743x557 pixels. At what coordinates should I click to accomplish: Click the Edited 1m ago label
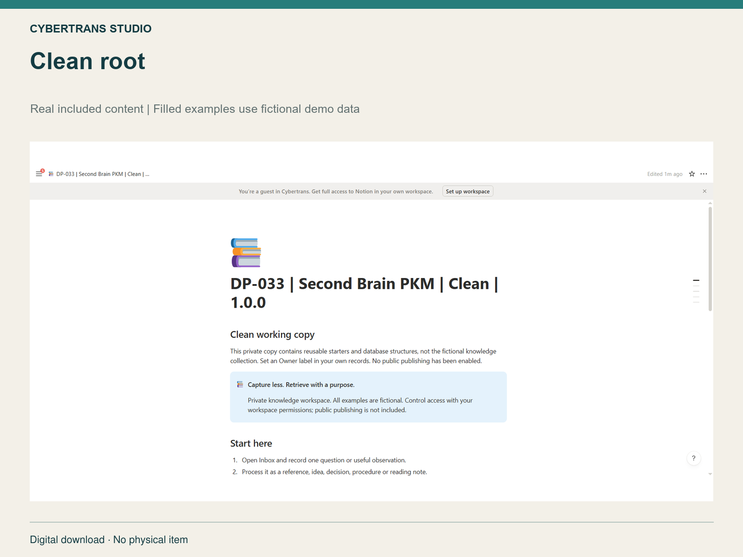(665, 174)
